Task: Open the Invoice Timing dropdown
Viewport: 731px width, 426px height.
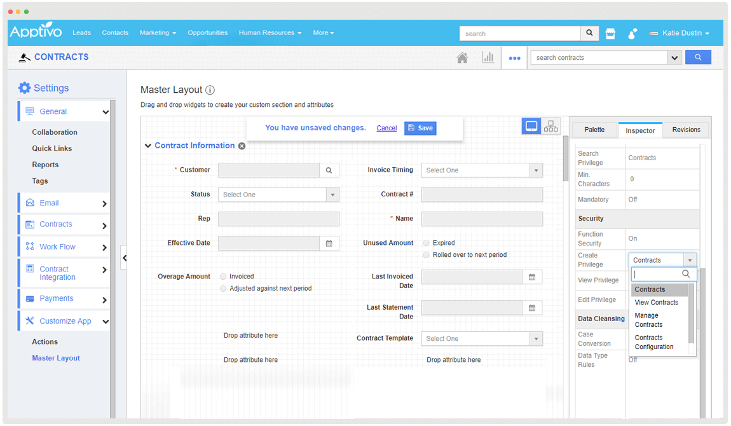Action: pos(482,170)
